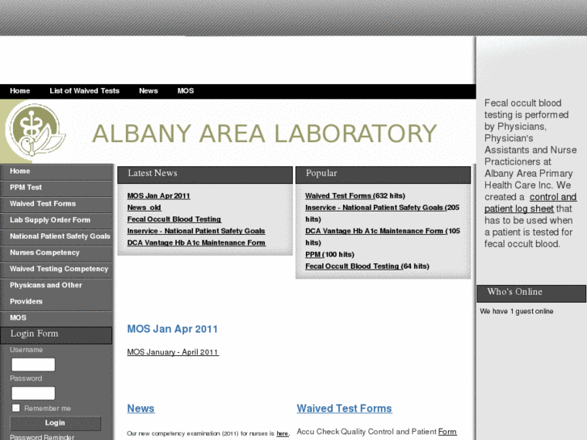Open Nurses Competency in the sidebar
This screenshot has width=587, height=440.
click(x=57, y=253)
